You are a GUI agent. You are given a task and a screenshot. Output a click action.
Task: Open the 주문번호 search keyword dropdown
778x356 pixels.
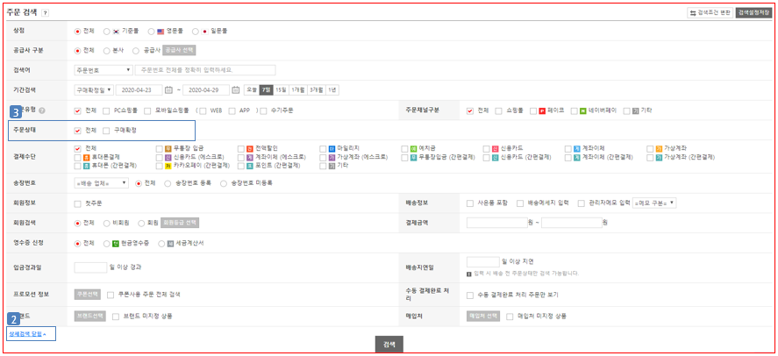(103, 70)
